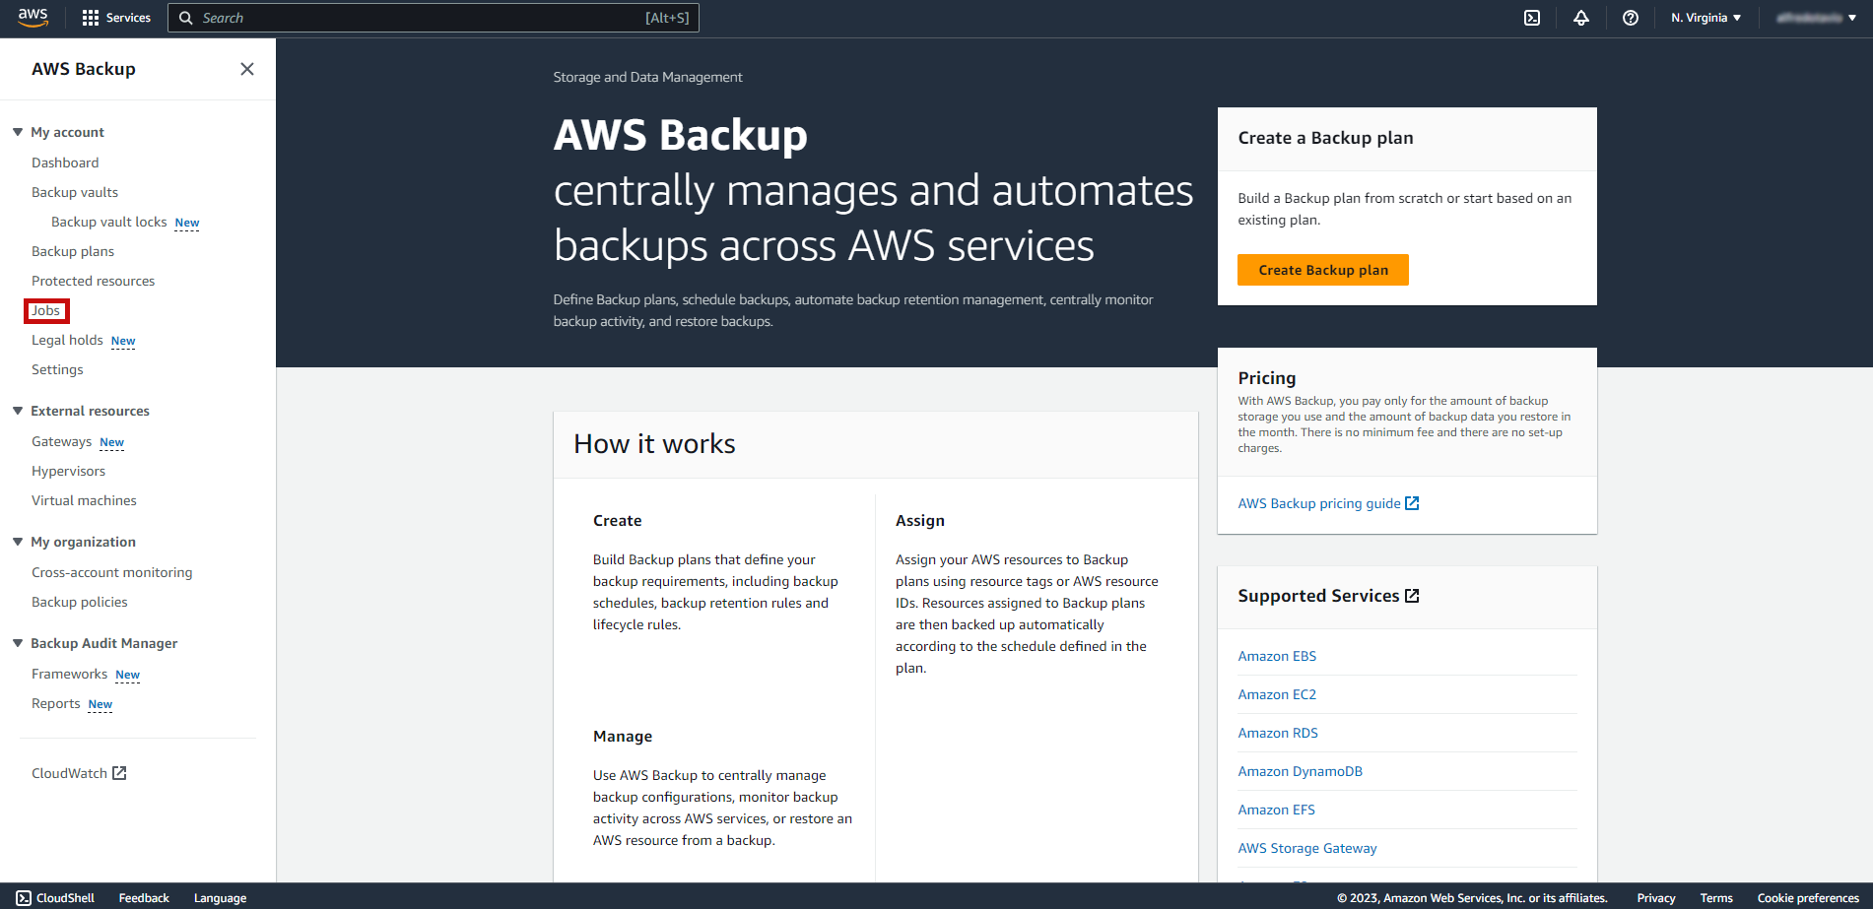The width and height of the screenshot is (1873, 909).
Task: Open Dashboard in the sidebar
Action: [65, 162]
